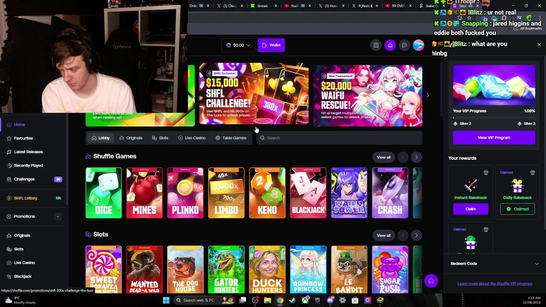Screen dimensions: 546x307
Task: Open the bet slip list icon in header
Action: coord(376,45)
